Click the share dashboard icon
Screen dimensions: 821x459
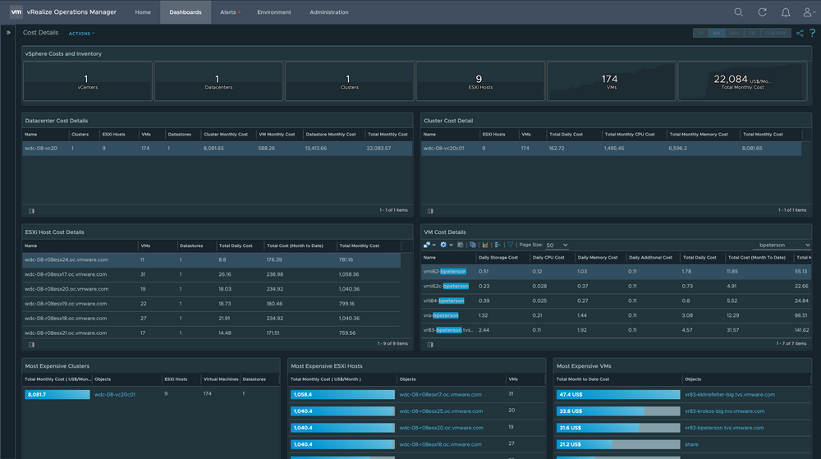(x=800, y=33)
